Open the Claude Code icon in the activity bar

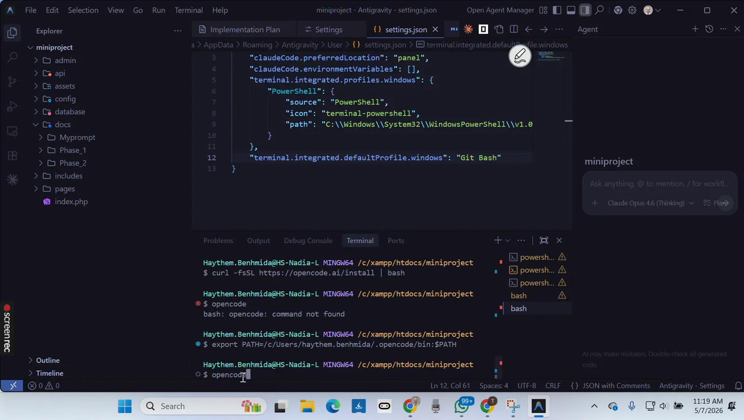(13, 180)
